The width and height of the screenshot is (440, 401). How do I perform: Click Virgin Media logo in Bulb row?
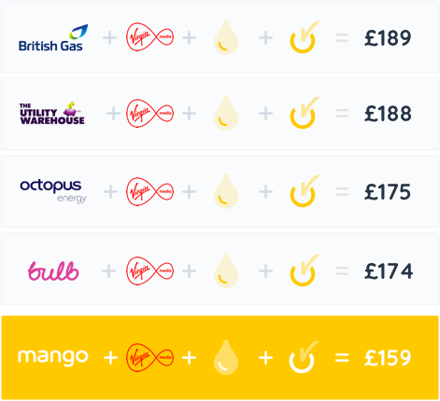(149, 270)
